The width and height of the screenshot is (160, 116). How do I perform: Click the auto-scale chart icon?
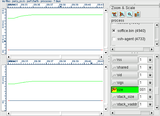137,14
